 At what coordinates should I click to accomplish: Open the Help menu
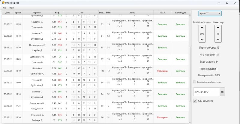click(11, 7)
